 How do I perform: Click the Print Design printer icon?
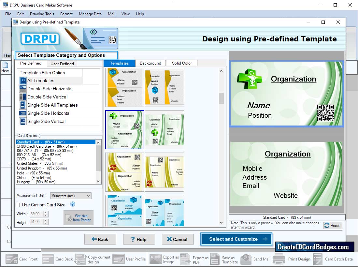279,259
